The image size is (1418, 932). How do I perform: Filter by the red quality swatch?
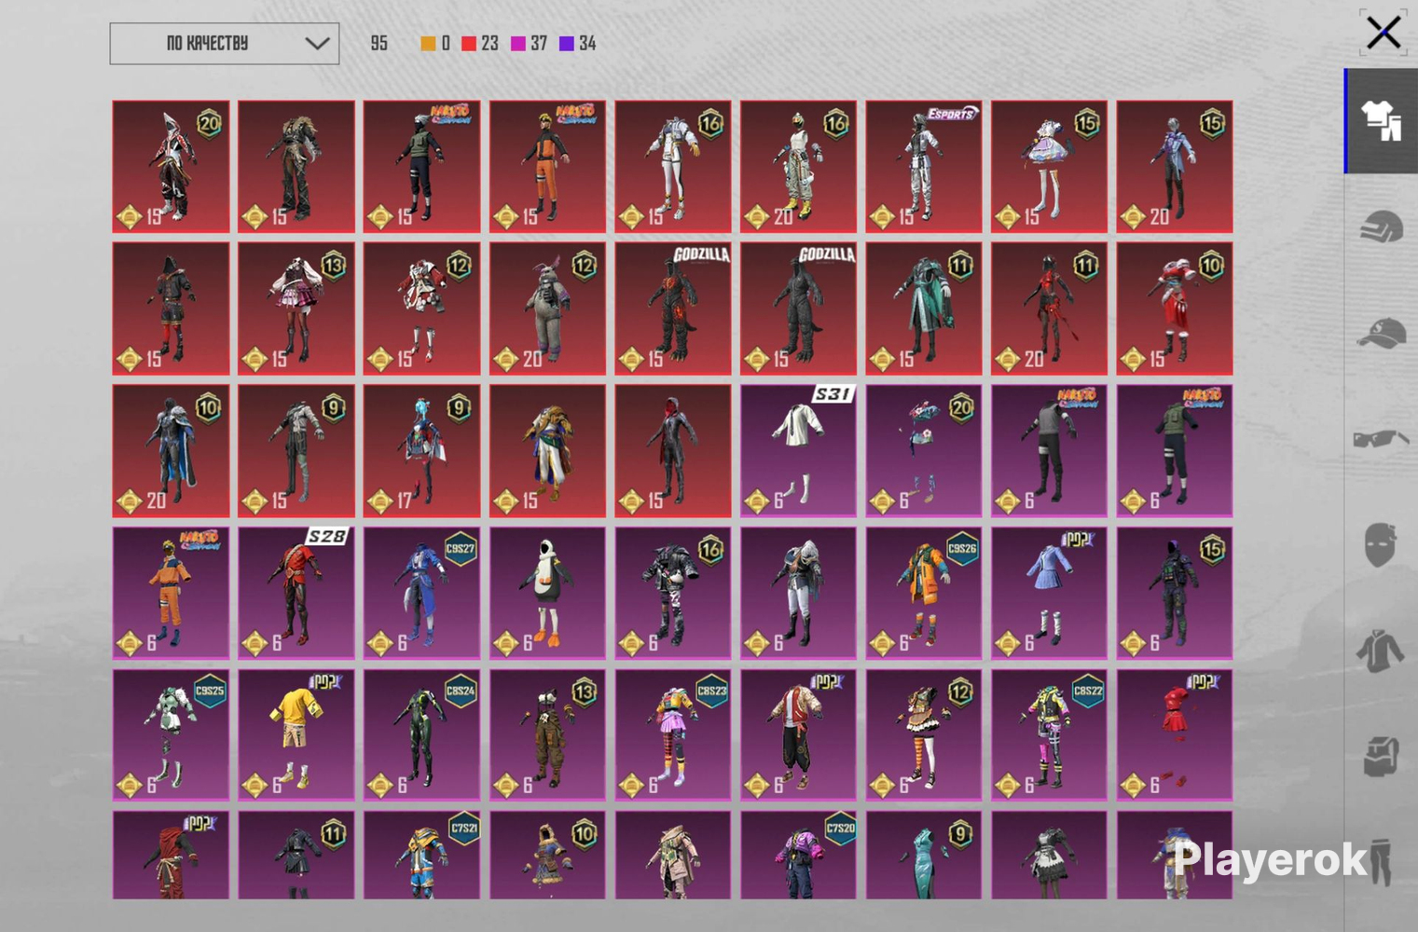click(x=469, y=44)
